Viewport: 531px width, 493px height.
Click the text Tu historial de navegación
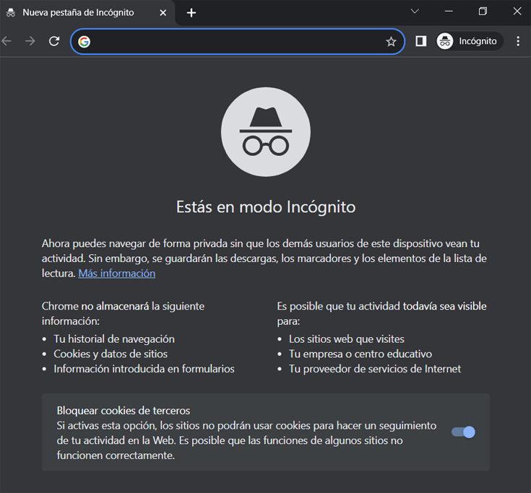(x=114, y=339)
